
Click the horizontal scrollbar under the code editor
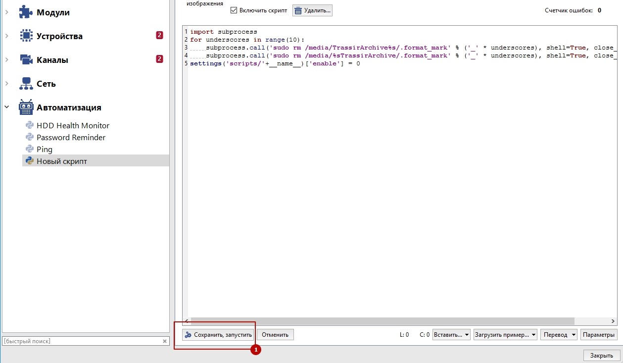coord(382,321)
